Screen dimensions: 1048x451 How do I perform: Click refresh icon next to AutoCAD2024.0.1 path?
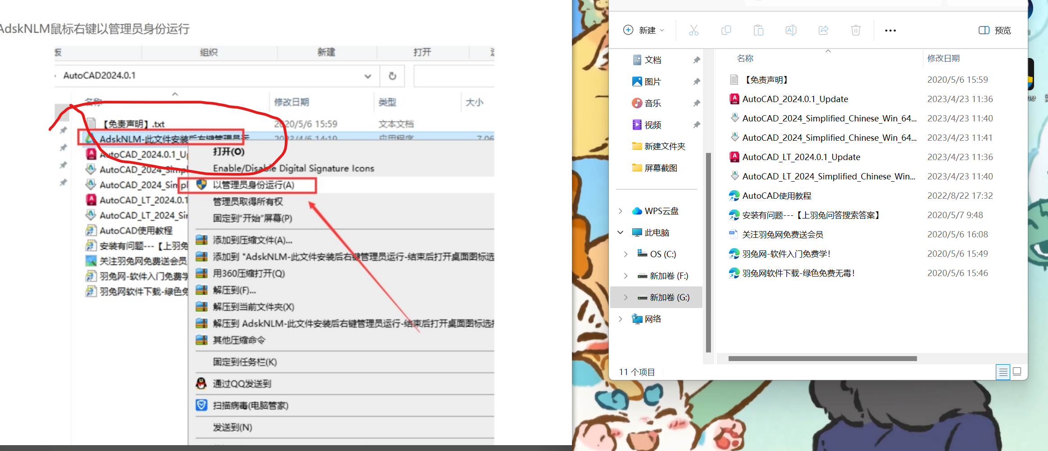click(x=392, y=76)
